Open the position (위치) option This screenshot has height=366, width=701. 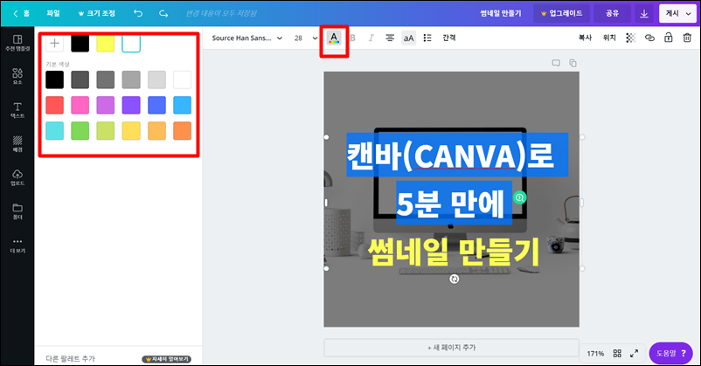[x=609, y=38]
